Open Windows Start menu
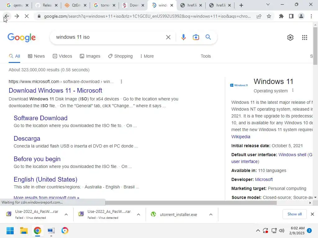 [x=10, y=231]
